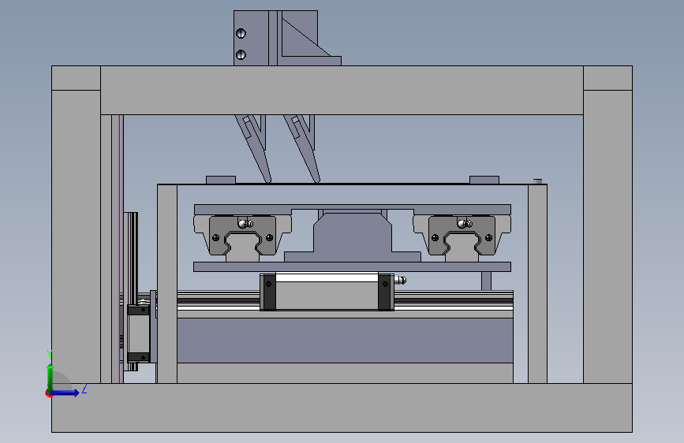Select the grease nipple on left carriage
The height and width of the screenshot is (443, 684).
[245, 224]
